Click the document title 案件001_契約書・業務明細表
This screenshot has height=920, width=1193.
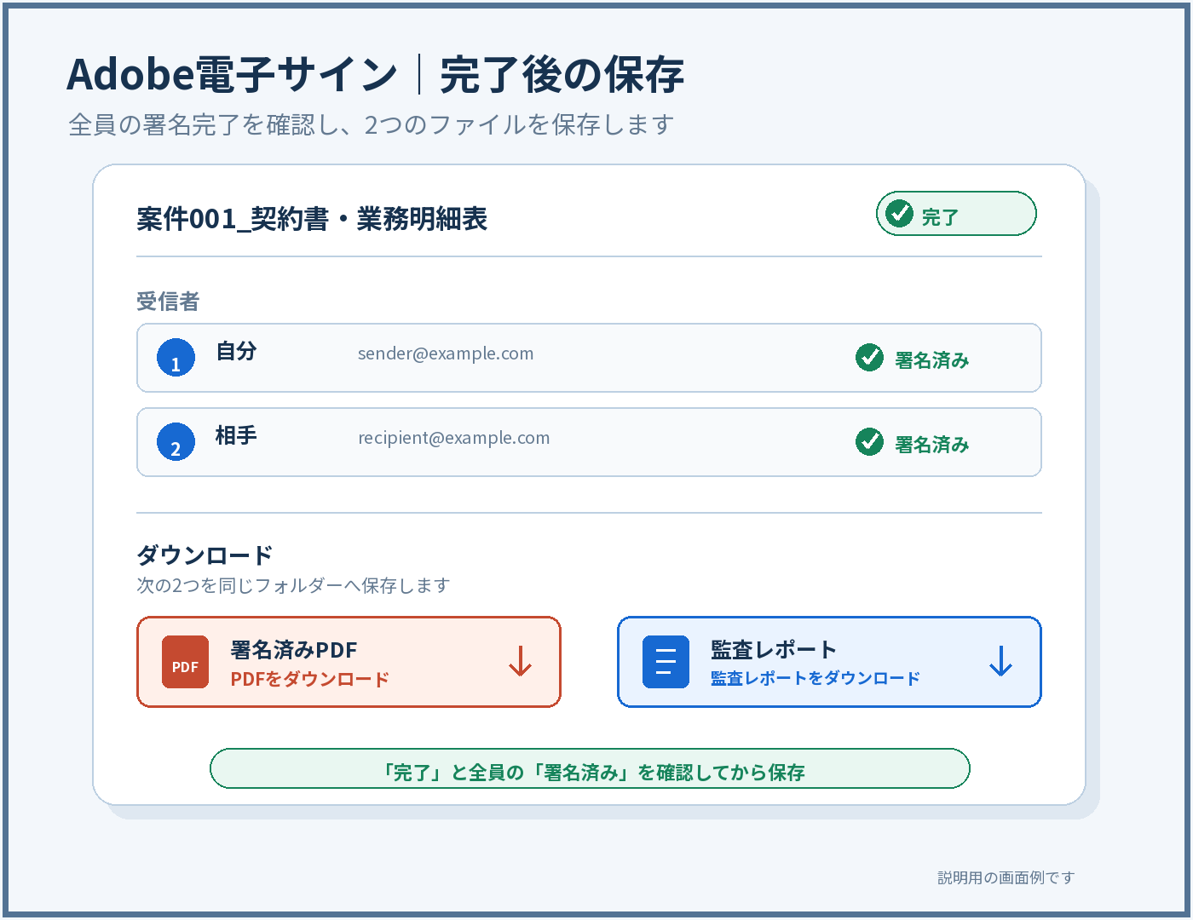click(x=312, y=219)
